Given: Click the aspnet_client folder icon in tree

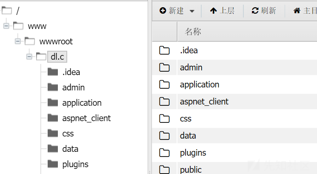Looking at the screenshot, I should tap(53, 118).
